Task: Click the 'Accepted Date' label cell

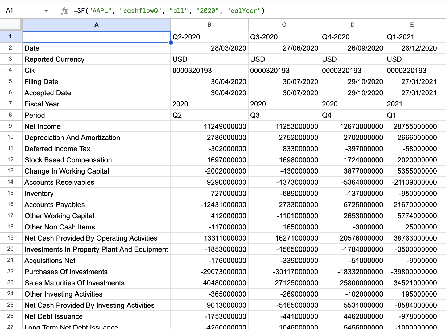Action: pyautogui.click(x=97, y=93)
